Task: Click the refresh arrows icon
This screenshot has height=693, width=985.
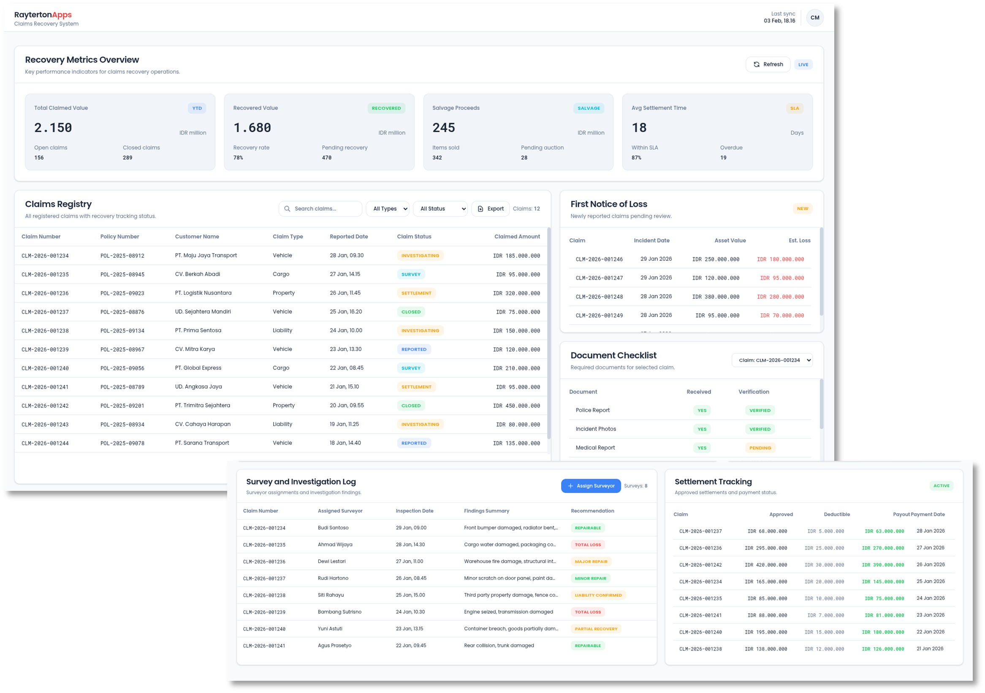Action: tap(756, 64)
